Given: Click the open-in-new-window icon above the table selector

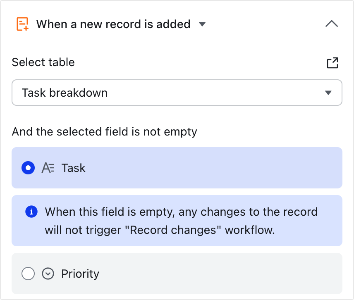Looking at the screenshot, I should point(333,62).
